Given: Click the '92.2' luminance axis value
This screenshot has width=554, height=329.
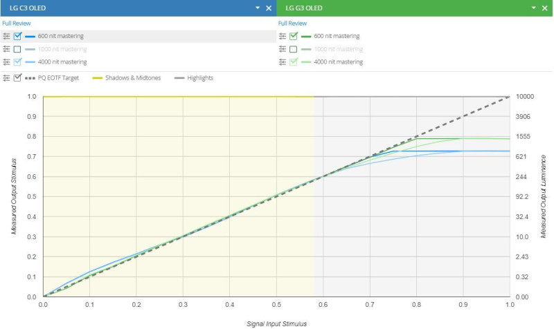Looking at the screenshot, I should click(522, 197).
